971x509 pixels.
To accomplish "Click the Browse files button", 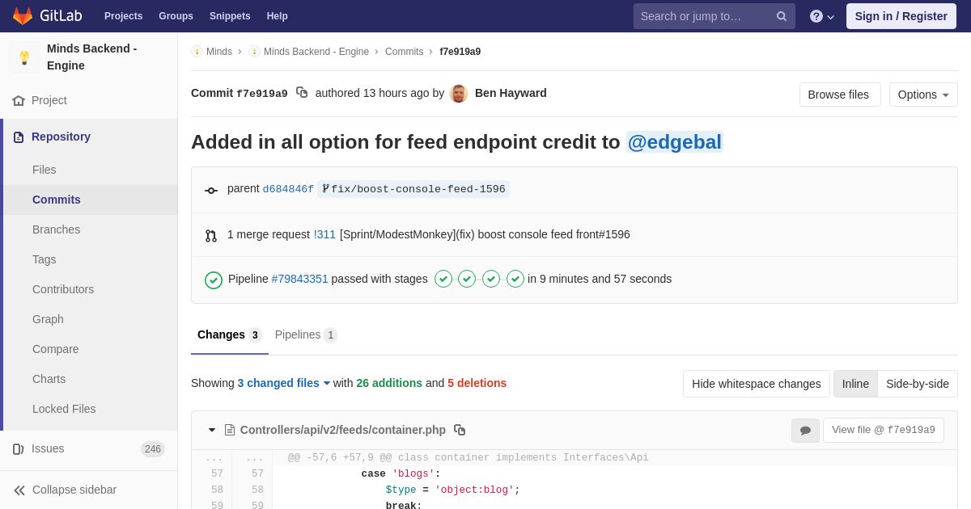I will click(x=838, y=95).
